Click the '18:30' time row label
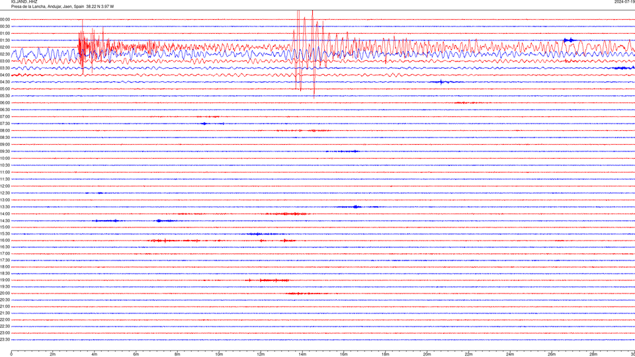The width and height of the screenshot is (635, 357). 5,273
